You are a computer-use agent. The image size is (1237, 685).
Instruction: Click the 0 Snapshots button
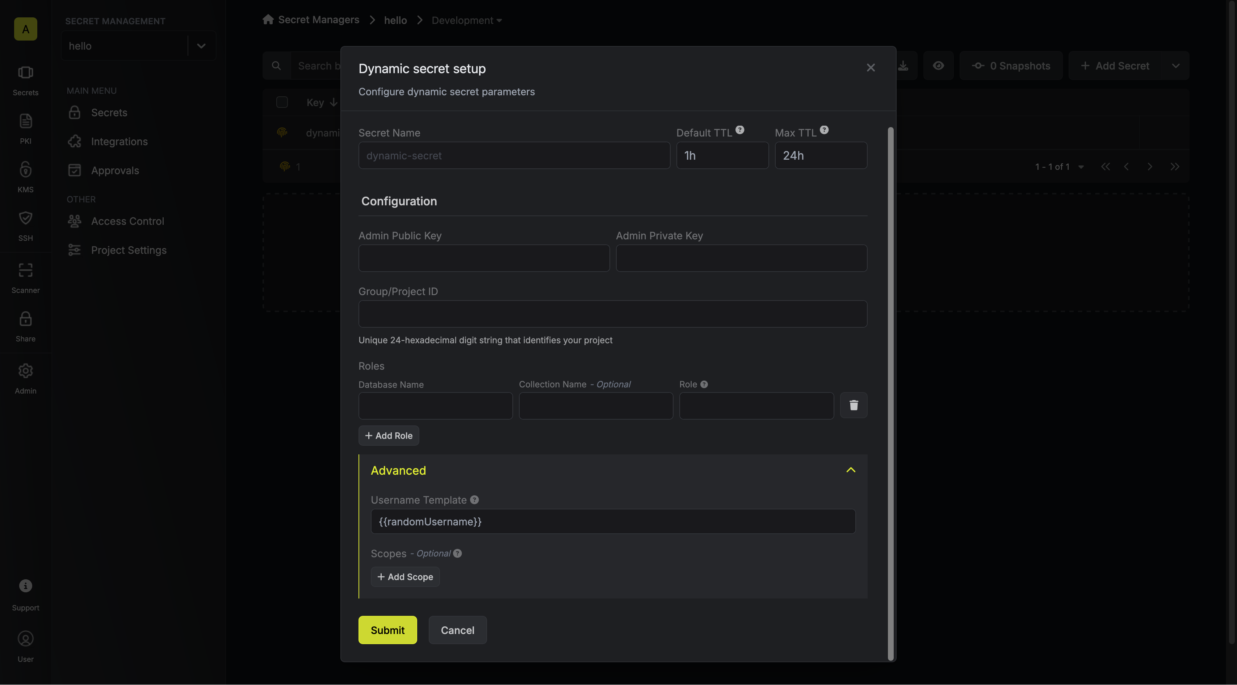(1011, 66)
